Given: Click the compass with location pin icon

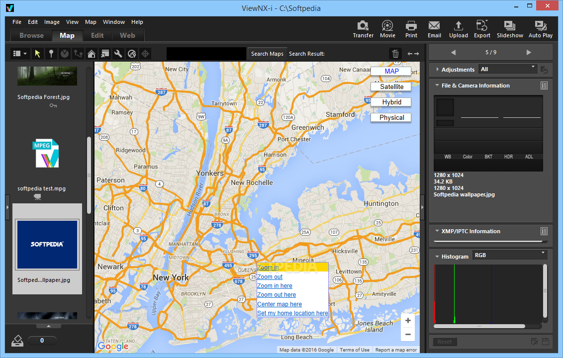Looking at the screenshot, I should (x=132, y=54).
